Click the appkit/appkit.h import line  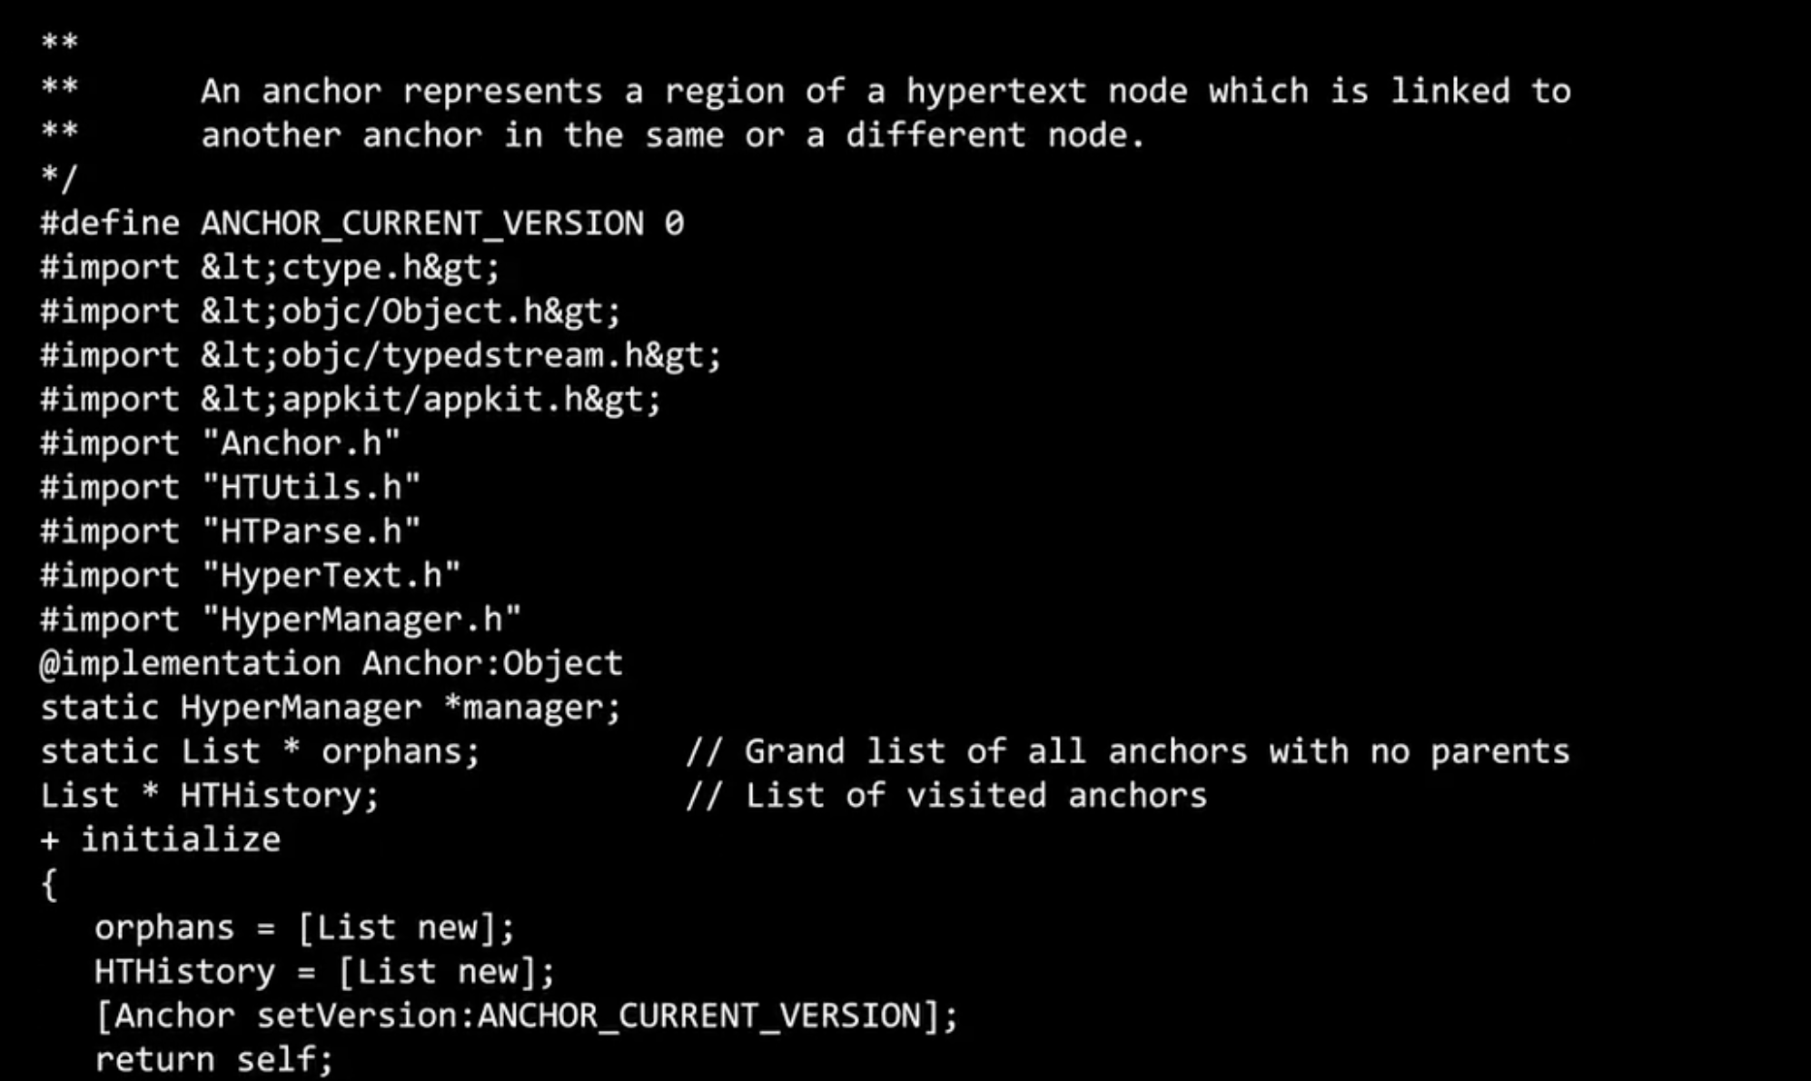pyautogui.click(x=351, y=400)
